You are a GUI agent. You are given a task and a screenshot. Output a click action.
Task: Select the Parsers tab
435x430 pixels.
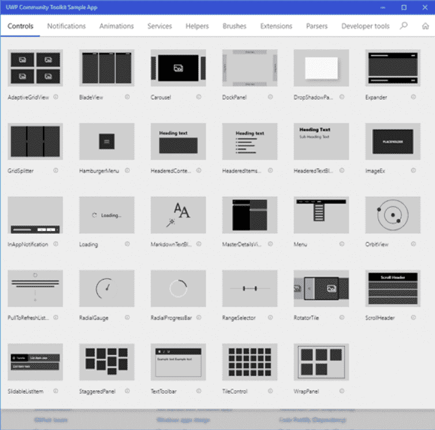point(317,26)
